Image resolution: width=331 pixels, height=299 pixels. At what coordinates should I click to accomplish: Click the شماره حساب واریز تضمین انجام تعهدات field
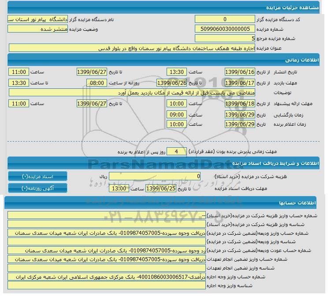pyautogui.click(x=107, y=259)
